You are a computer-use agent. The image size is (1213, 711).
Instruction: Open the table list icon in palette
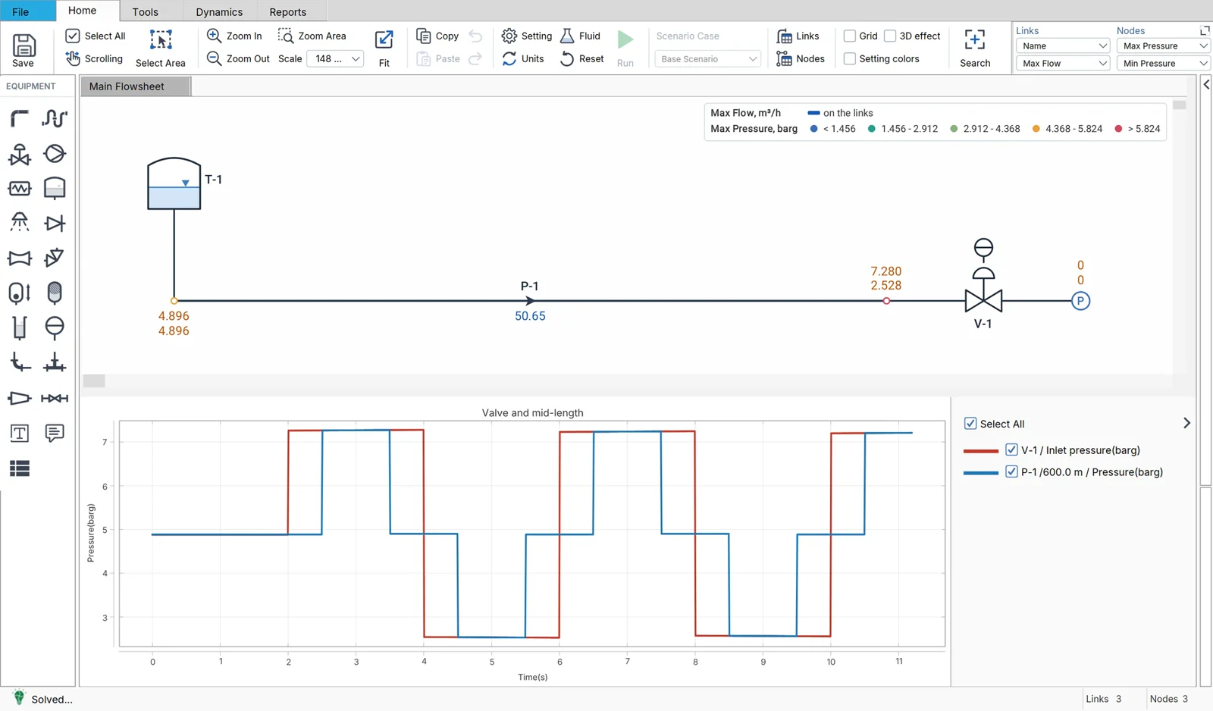click(20, 468)
